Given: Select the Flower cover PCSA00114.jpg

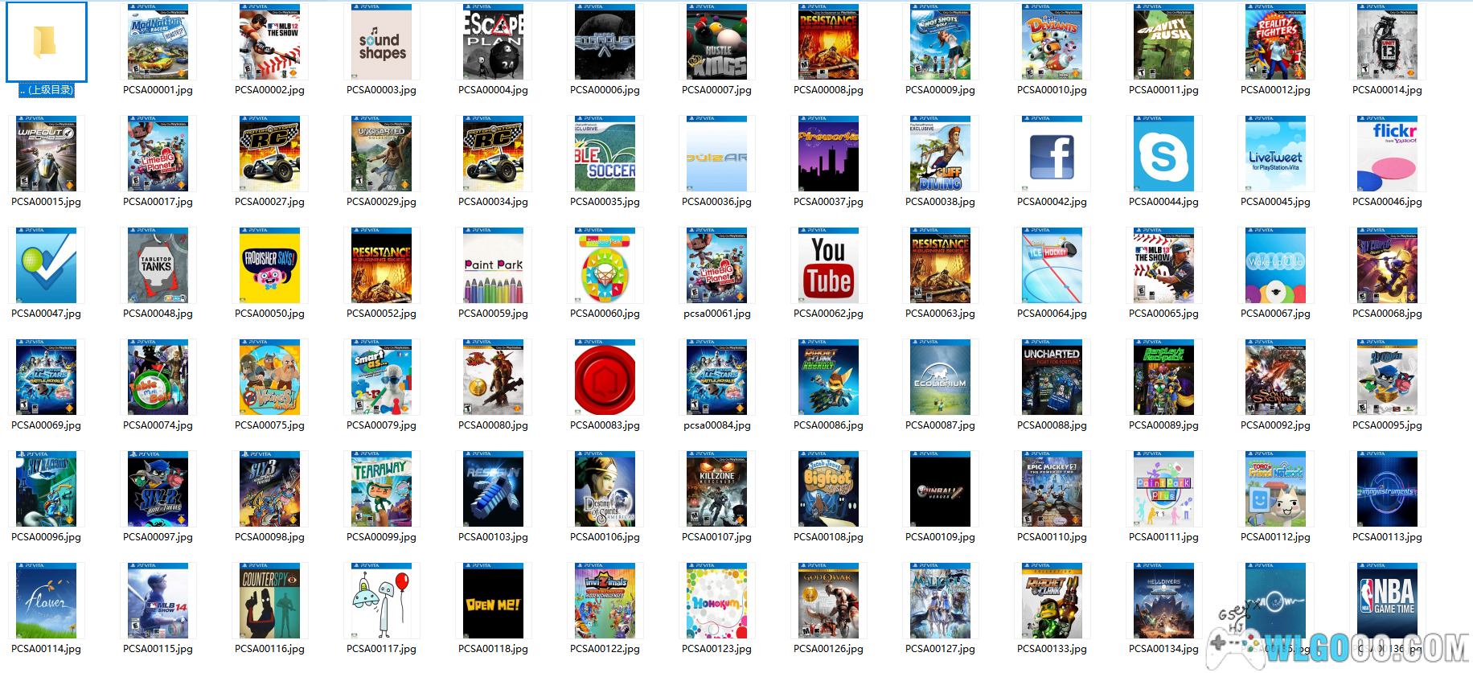Looking at the screenshot, I should coord(46,601).
